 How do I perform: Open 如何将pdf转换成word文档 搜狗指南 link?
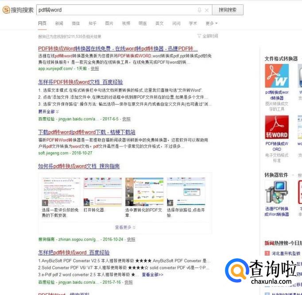[x=79, y=166]
